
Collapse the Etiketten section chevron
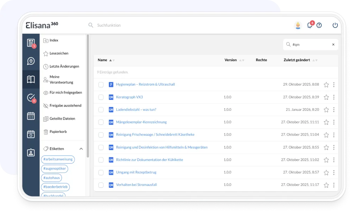tap(81, 149)
